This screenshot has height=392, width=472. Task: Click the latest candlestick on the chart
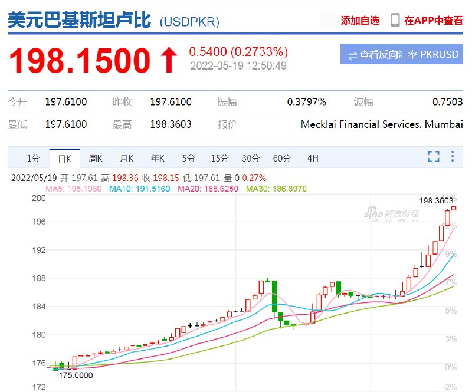[x=454, y=208]
